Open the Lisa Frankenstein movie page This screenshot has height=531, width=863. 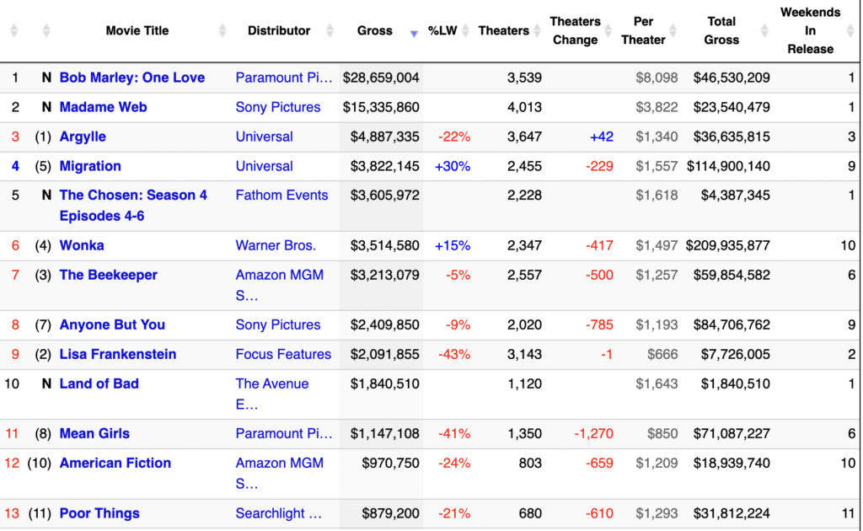118,354
